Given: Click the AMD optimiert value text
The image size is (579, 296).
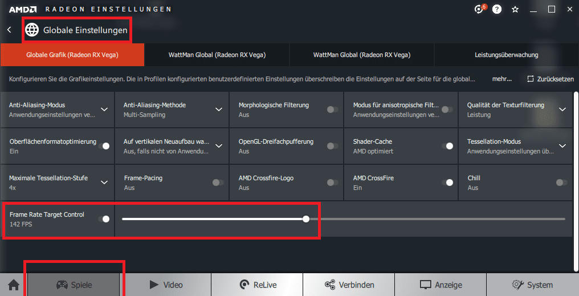Looking at the screenshot, I should click(373, 151).
